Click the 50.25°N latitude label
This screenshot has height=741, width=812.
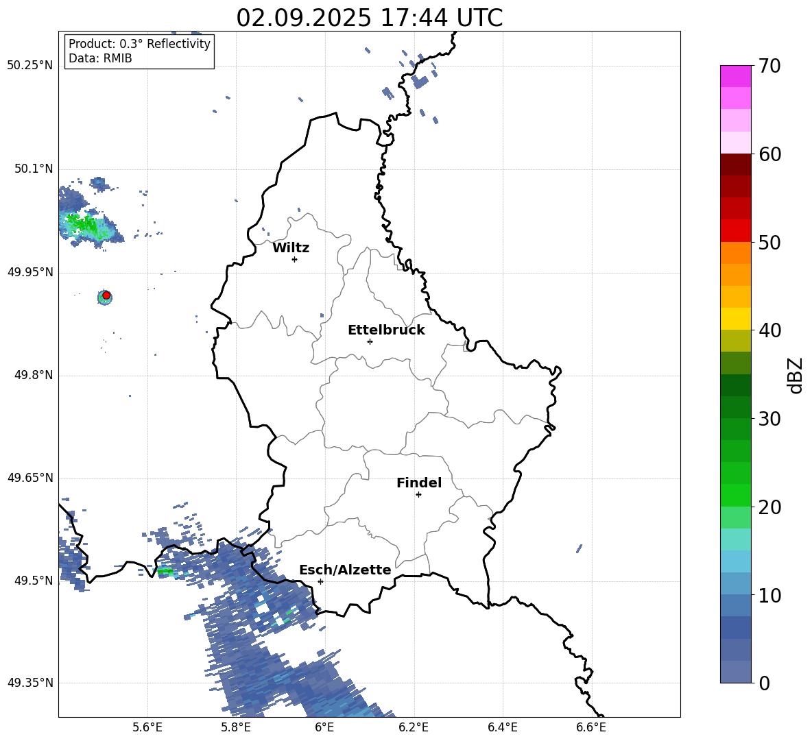30,66
